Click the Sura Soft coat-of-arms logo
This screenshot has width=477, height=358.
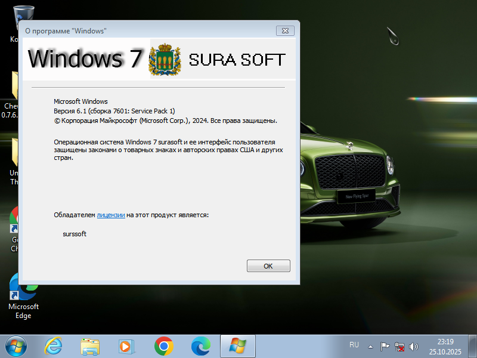tap(164, 60)
